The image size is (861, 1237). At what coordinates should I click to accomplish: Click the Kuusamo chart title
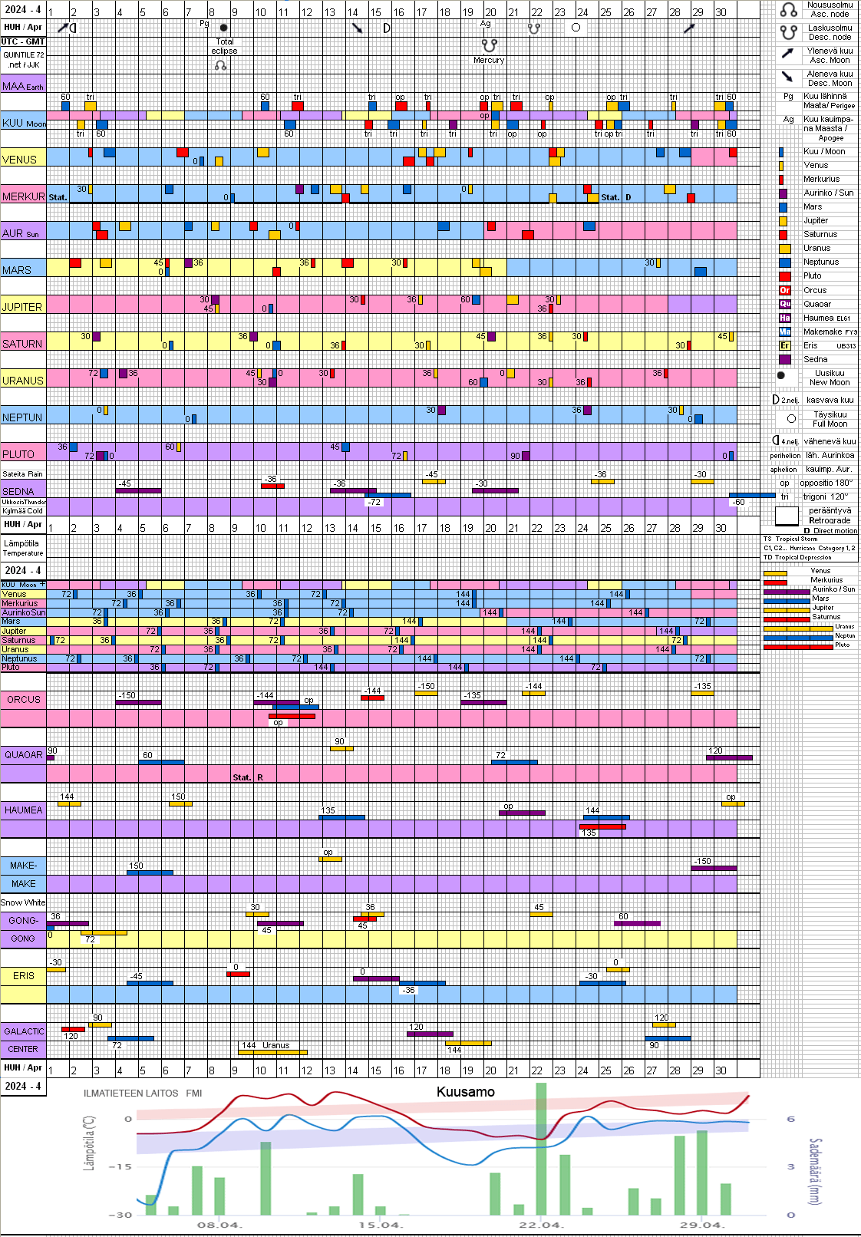click(465, 1092)
